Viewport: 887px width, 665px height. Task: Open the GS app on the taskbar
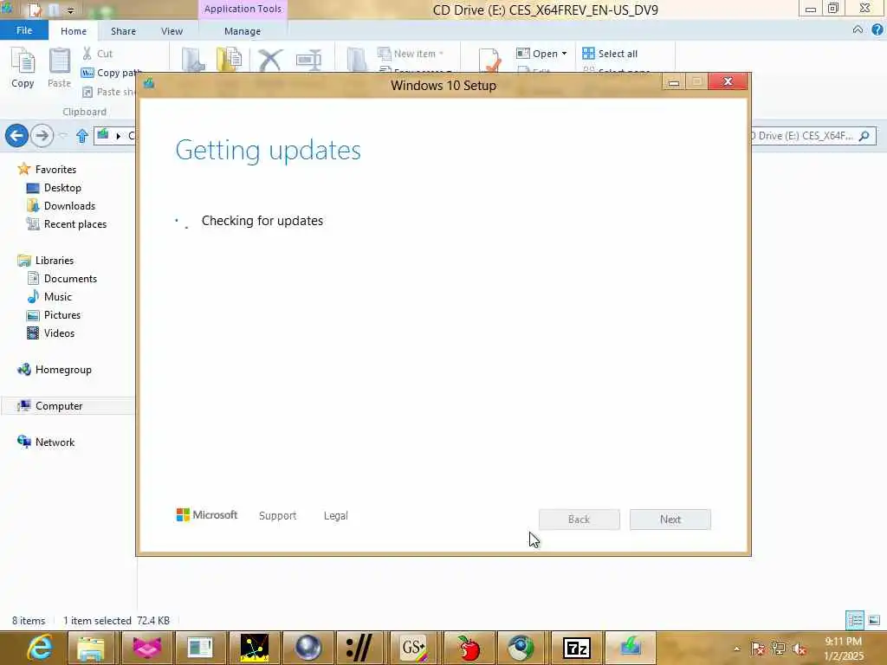pyautogui.click(x=413, y=648)
